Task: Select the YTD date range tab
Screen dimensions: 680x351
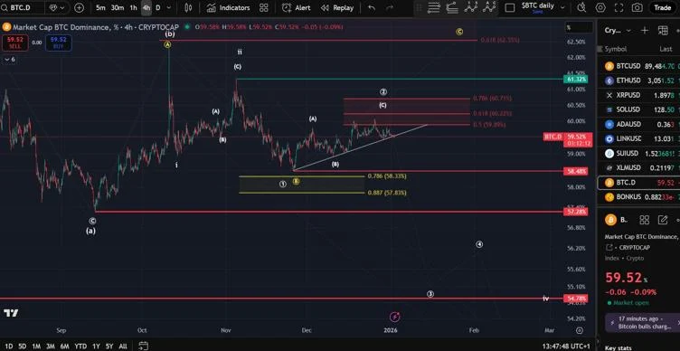Action: click(80, 346)
